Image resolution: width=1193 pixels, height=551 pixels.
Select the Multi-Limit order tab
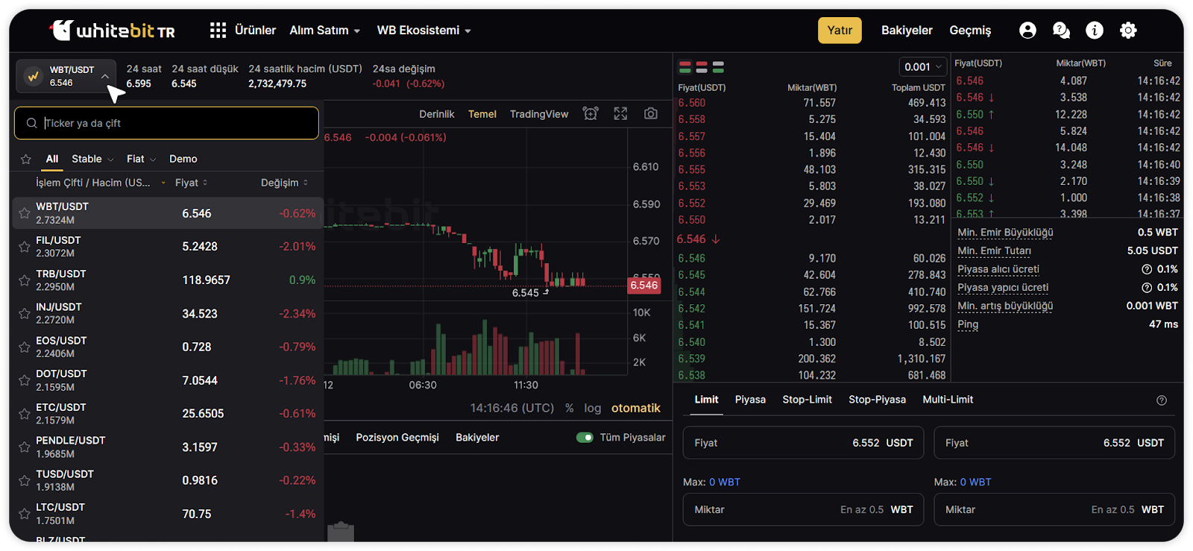click(x=948, y=400)
